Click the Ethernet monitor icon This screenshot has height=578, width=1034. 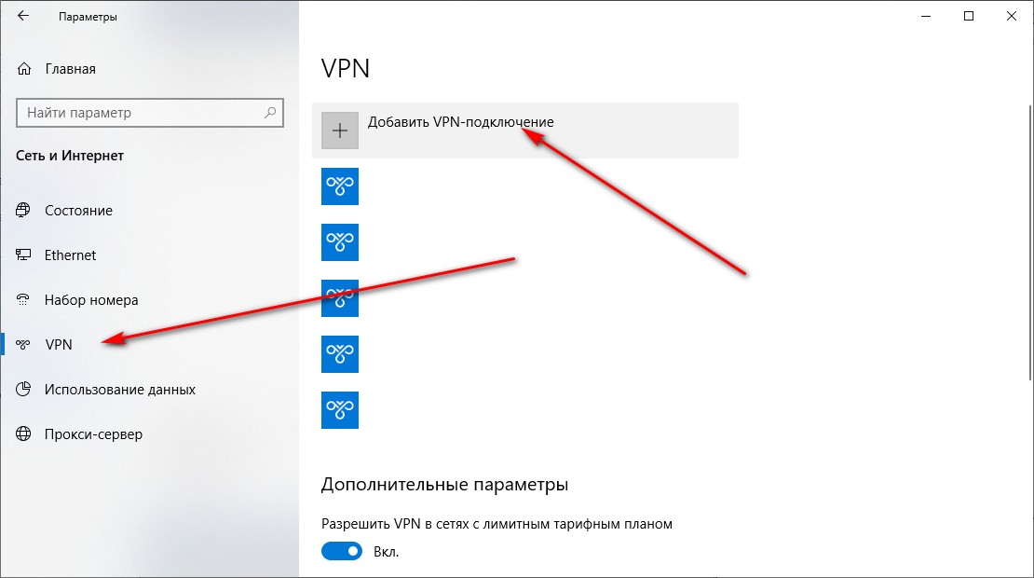[24, 255]
